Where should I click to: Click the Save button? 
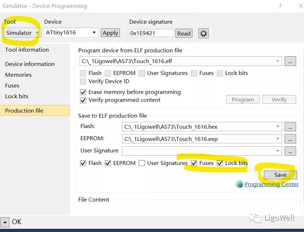[280, 175]
